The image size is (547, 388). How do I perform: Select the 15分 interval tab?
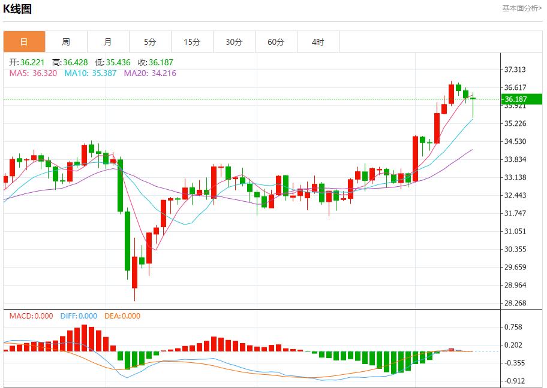[192, 42]
